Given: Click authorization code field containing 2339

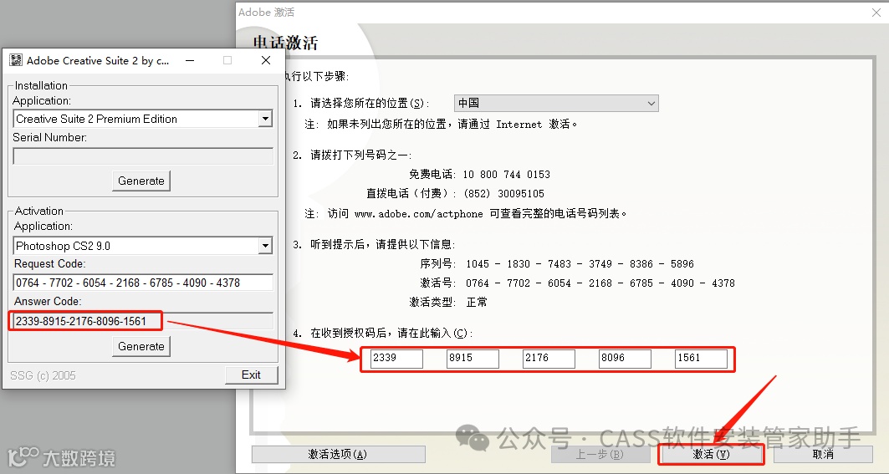Looking at the screenshot, I should click(x=396, y=359).
